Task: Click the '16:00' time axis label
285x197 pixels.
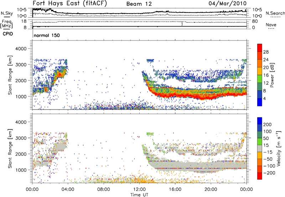Action: (x=175, y=190)
